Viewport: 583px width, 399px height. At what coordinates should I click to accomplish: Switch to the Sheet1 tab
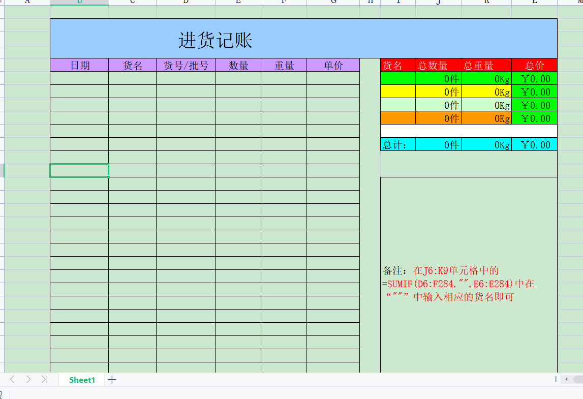(81, 379)
